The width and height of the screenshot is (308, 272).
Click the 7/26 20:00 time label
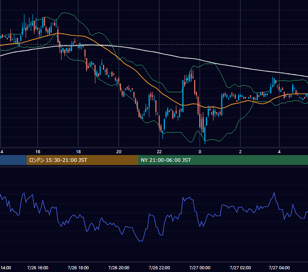119,267
